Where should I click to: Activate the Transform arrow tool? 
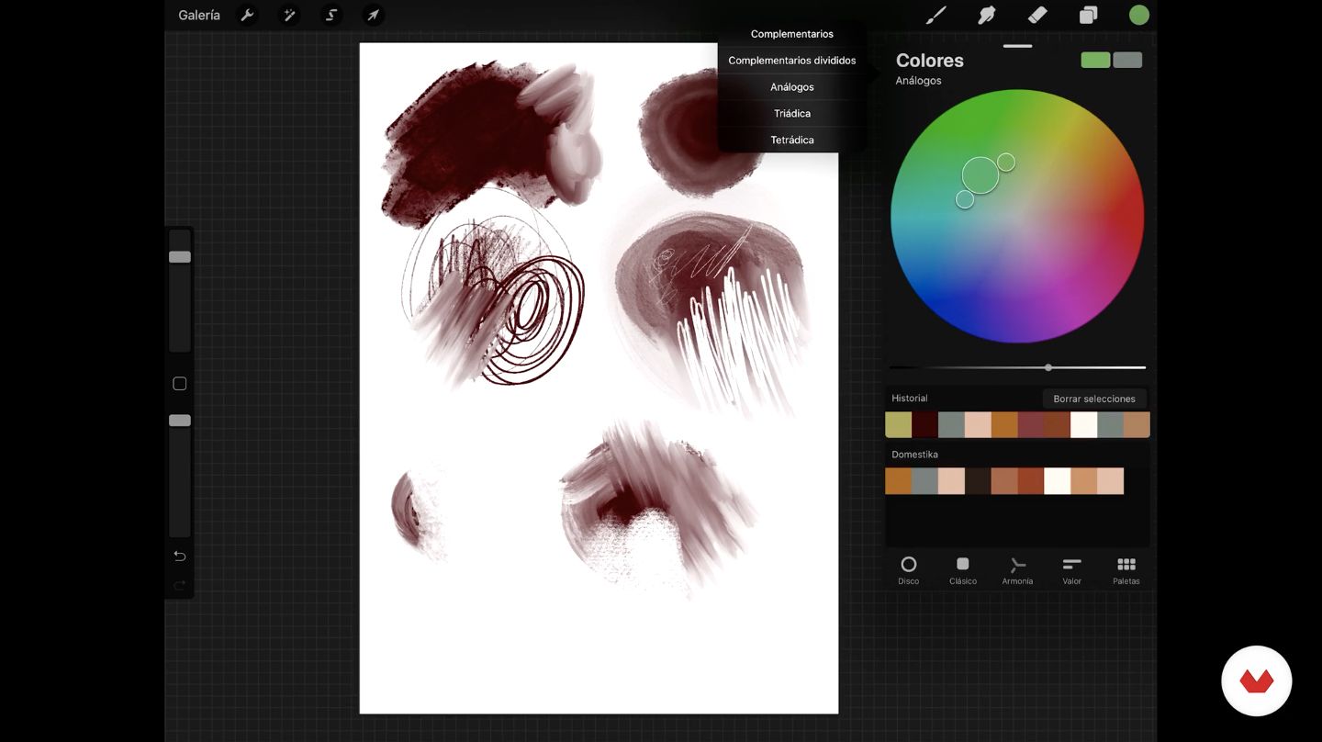[x=373, y=16]
